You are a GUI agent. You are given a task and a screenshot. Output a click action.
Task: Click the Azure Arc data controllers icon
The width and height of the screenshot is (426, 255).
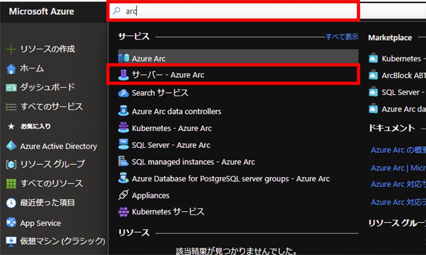124,111
